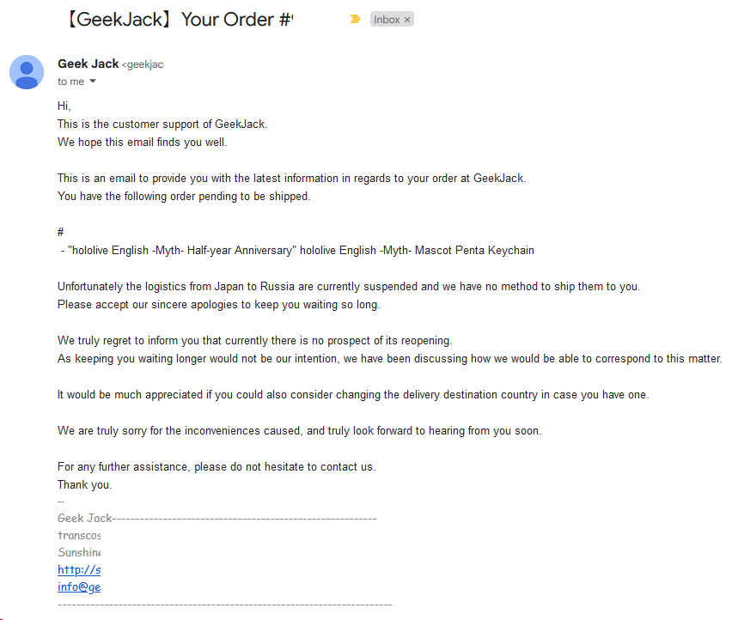Click the "transcos" signature line

[79, 536]
